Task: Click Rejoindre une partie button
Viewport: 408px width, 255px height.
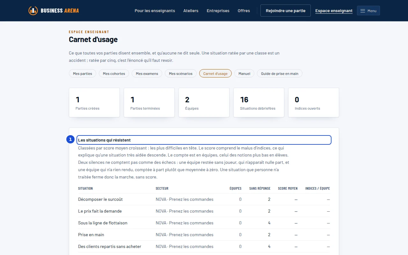Action: coord(286,11)
